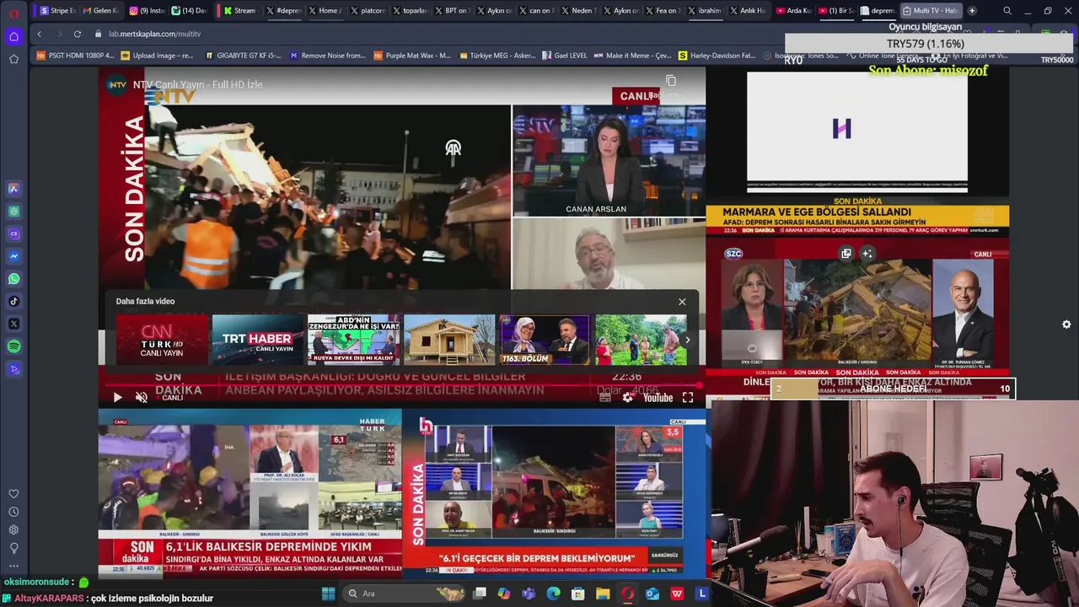Open the wooden house video thumbnail
The width and height of the screenshot is (1079, 607).
point(449,340)
